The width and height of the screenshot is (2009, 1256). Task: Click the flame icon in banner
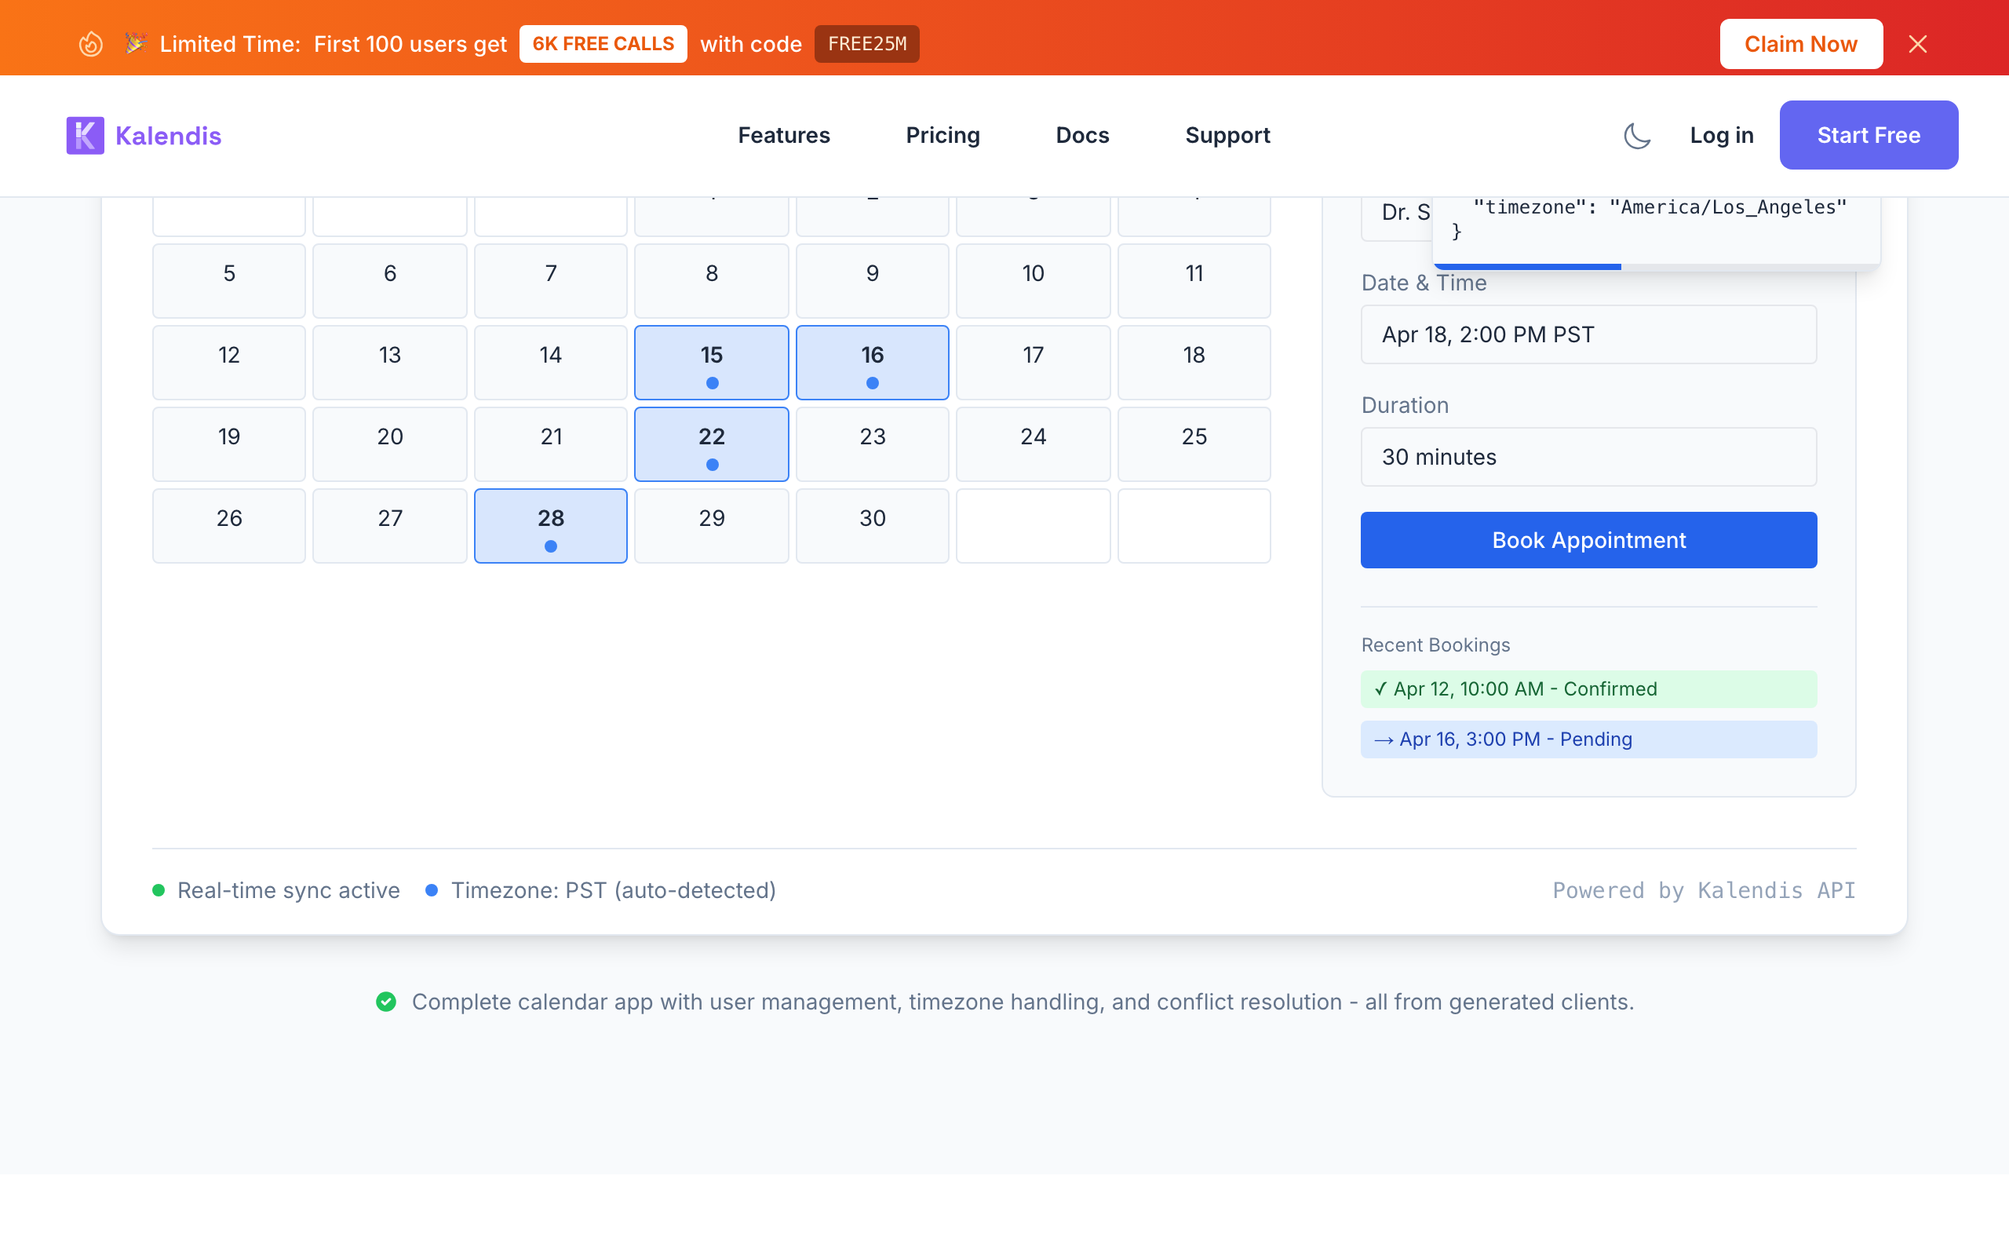90,44
